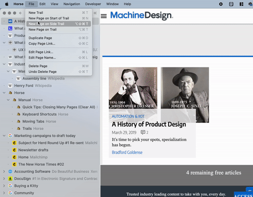Image resolution: width=253 pixels, height=197 pixels.
Task: Click the window layout menu bar icon
Action: pyautogui.click(x=241, y=4)
